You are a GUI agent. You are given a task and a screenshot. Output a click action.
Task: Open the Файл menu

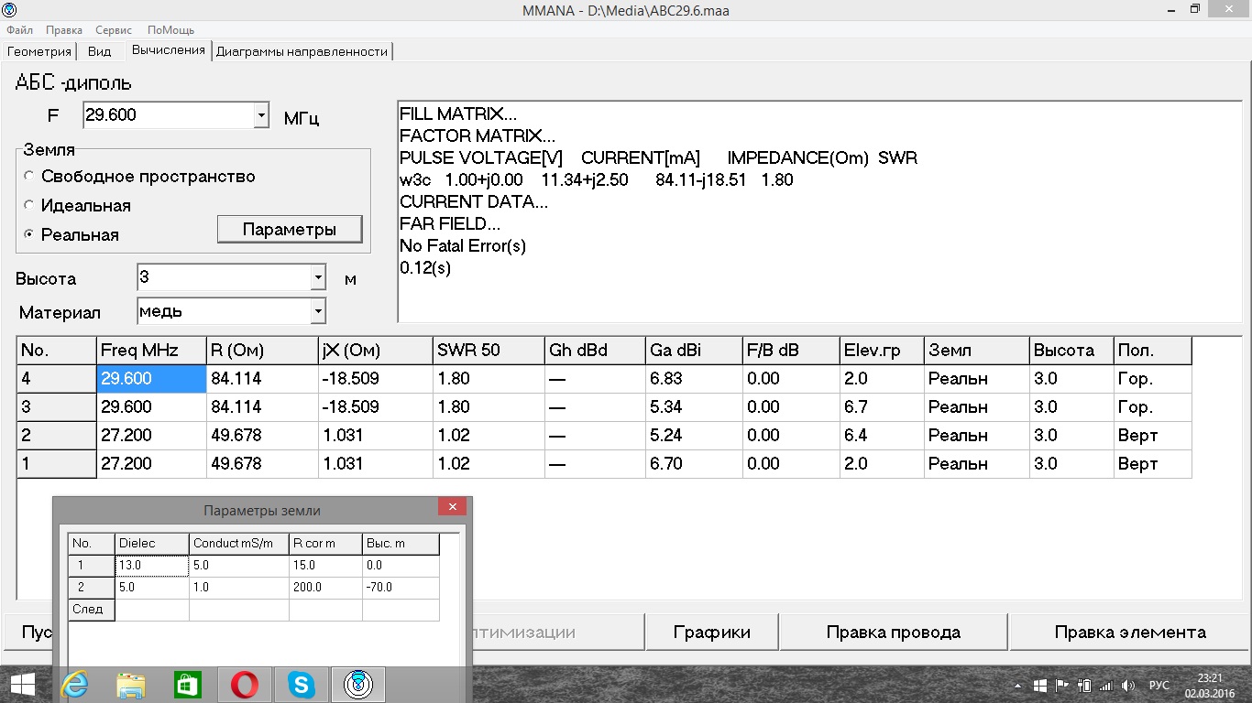[19, 30]
